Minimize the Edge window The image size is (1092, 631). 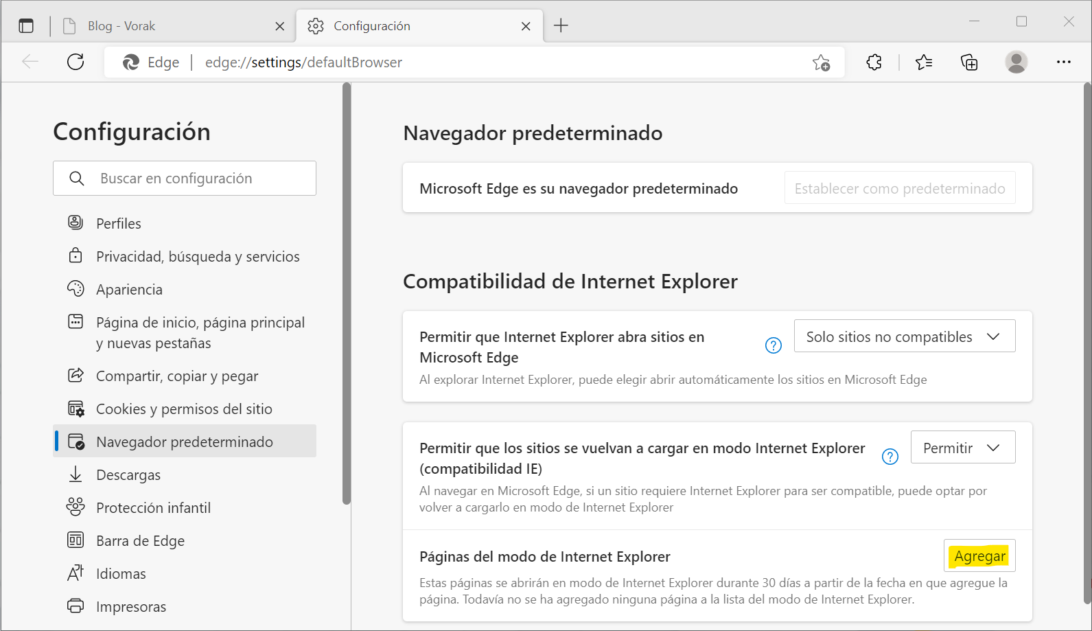pos(974,21)
